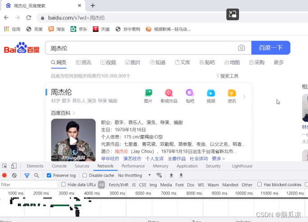Open the 视频新闻 bookmark

[x=168, y=29]
